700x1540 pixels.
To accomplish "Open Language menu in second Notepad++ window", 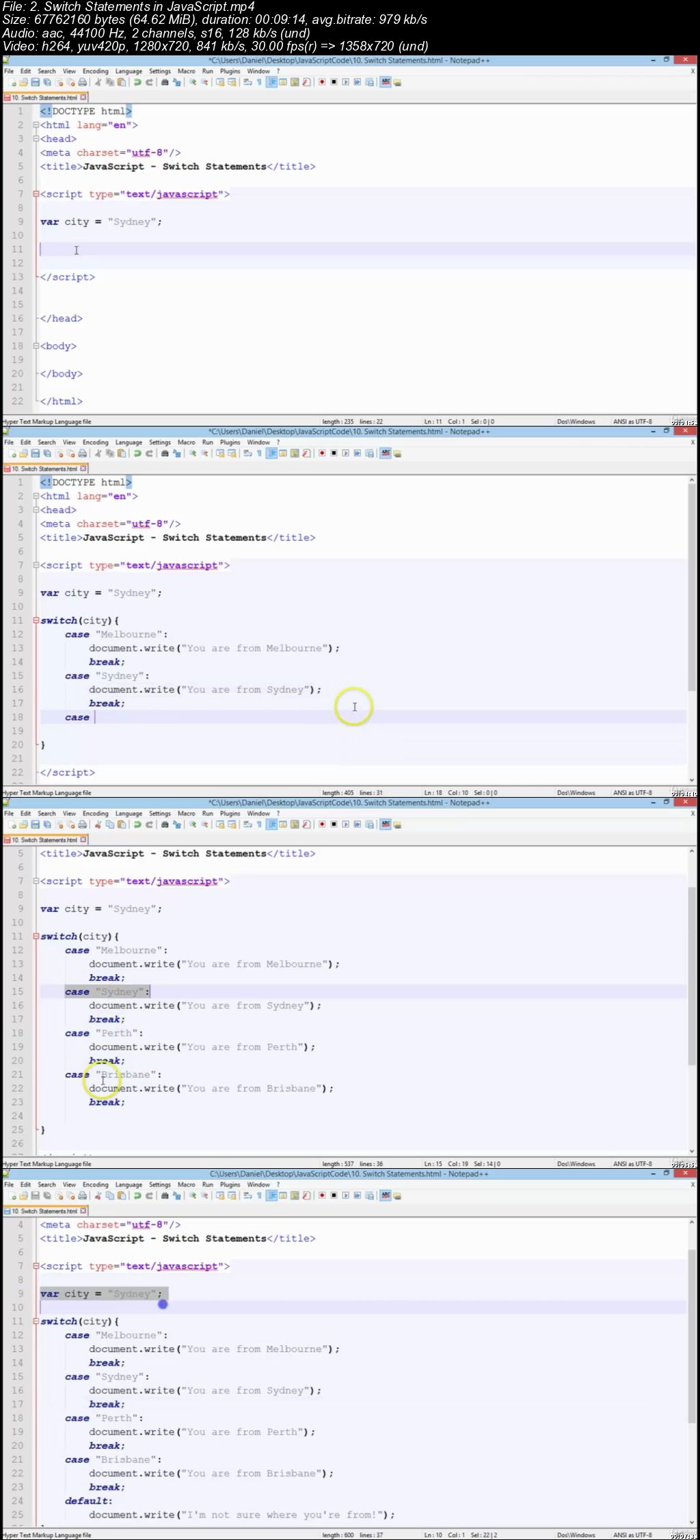I will pyautogui.click(x=129, y=442).
